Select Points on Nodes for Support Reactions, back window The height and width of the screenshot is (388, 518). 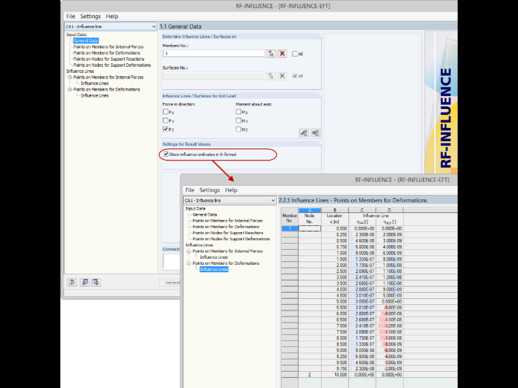[108, 59]
